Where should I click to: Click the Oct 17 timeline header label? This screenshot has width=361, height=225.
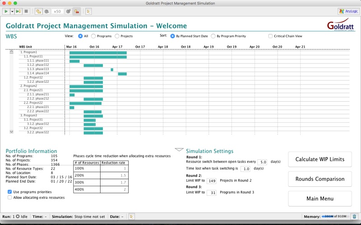pyautogui.click(x=140, y=47)
